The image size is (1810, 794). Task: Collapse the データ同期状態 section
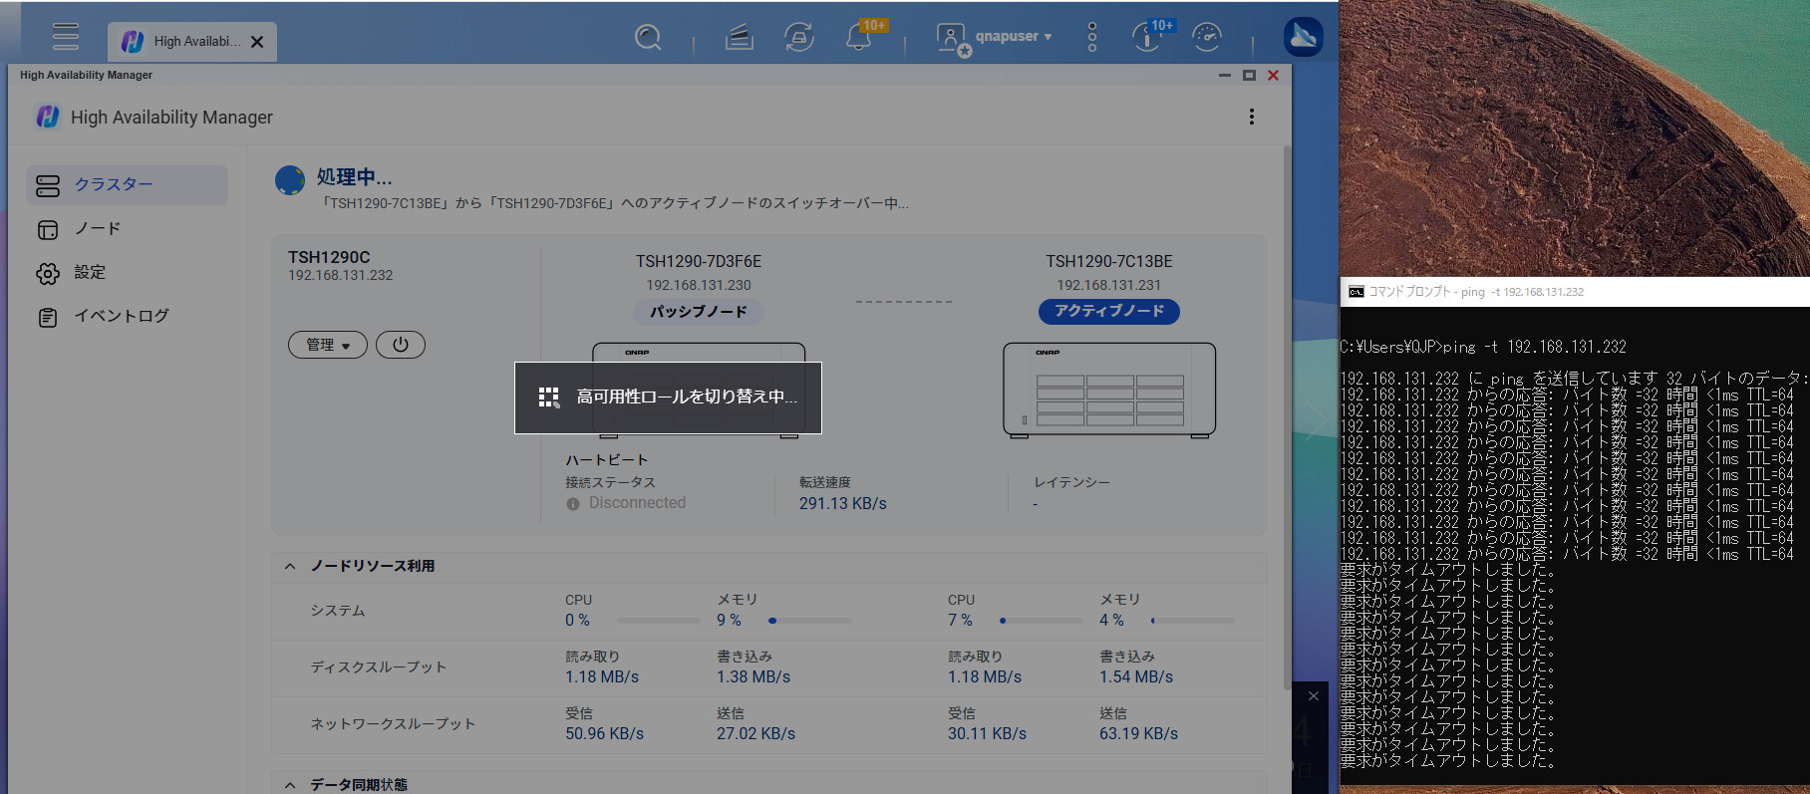point(290,785)
